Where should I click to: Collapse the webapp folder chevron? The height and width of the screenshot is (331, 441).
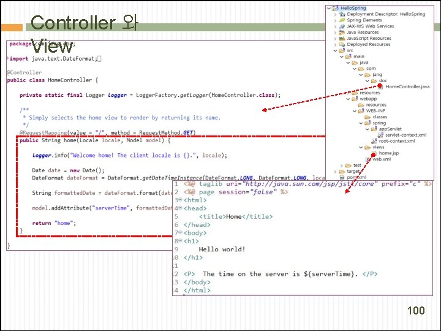pos(348,99)
